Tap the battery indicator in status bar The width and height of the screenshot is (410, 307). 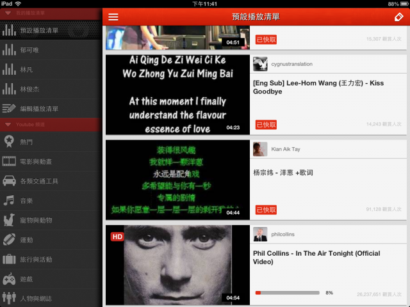click(404, 4)
